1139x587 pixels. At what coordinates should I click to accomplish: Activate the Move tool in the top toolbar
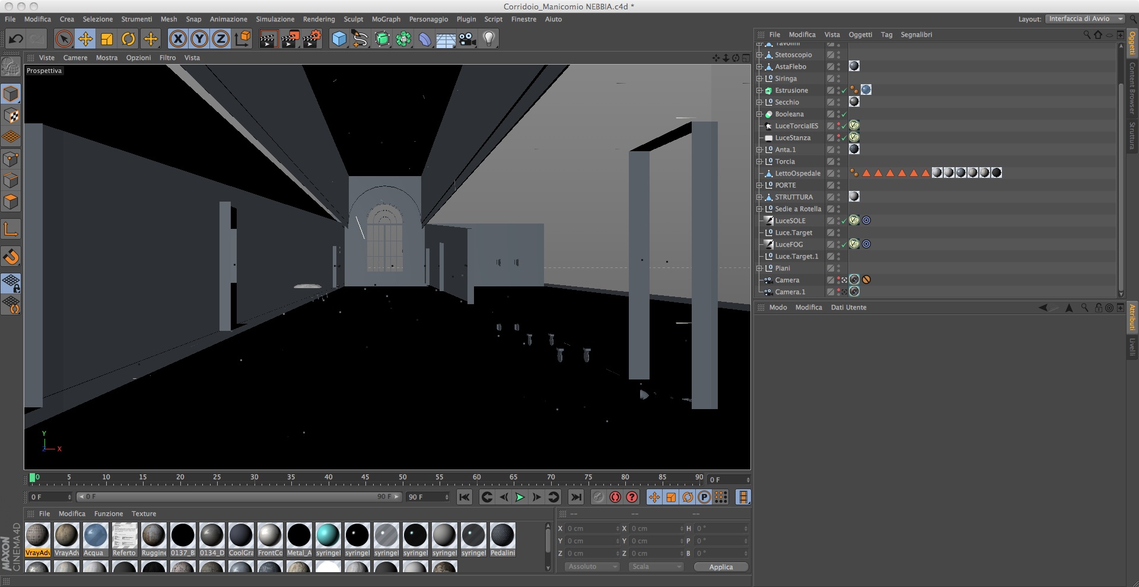coord(85,39)
